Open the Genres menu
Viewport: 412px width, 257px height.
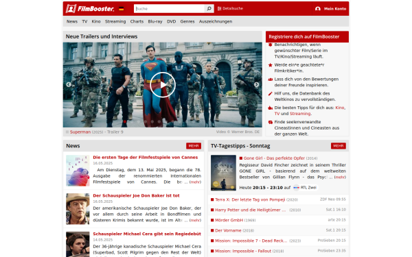(187, 21)
